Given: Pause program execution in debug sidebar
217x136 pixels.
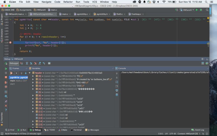Looking at the screenshot, I should pyautogui.click(x=6, y=73).
